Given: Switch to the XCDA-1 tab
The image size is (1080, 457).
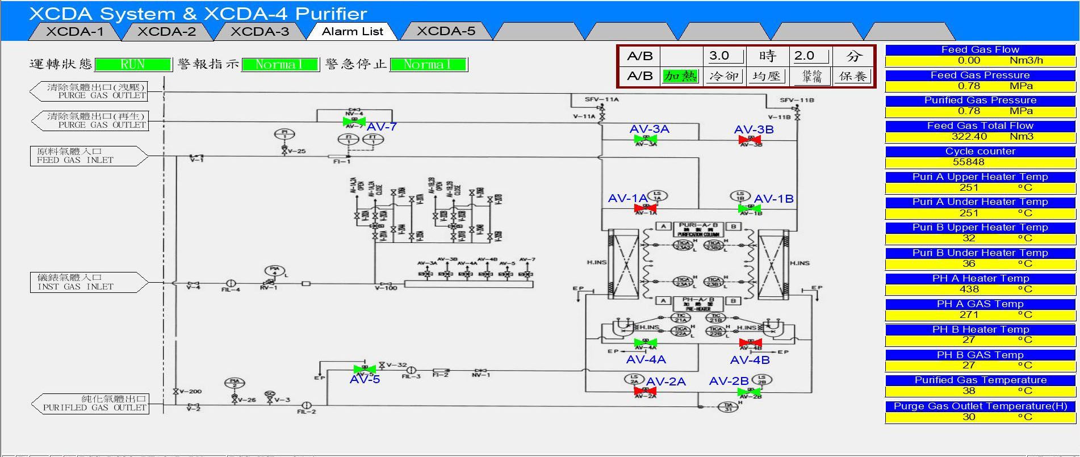Looking at the screenshot, I should point(75,32).
